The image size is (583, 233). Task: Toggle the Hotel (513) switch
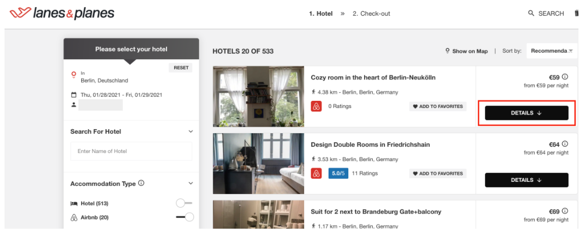[x=184, y=203]
